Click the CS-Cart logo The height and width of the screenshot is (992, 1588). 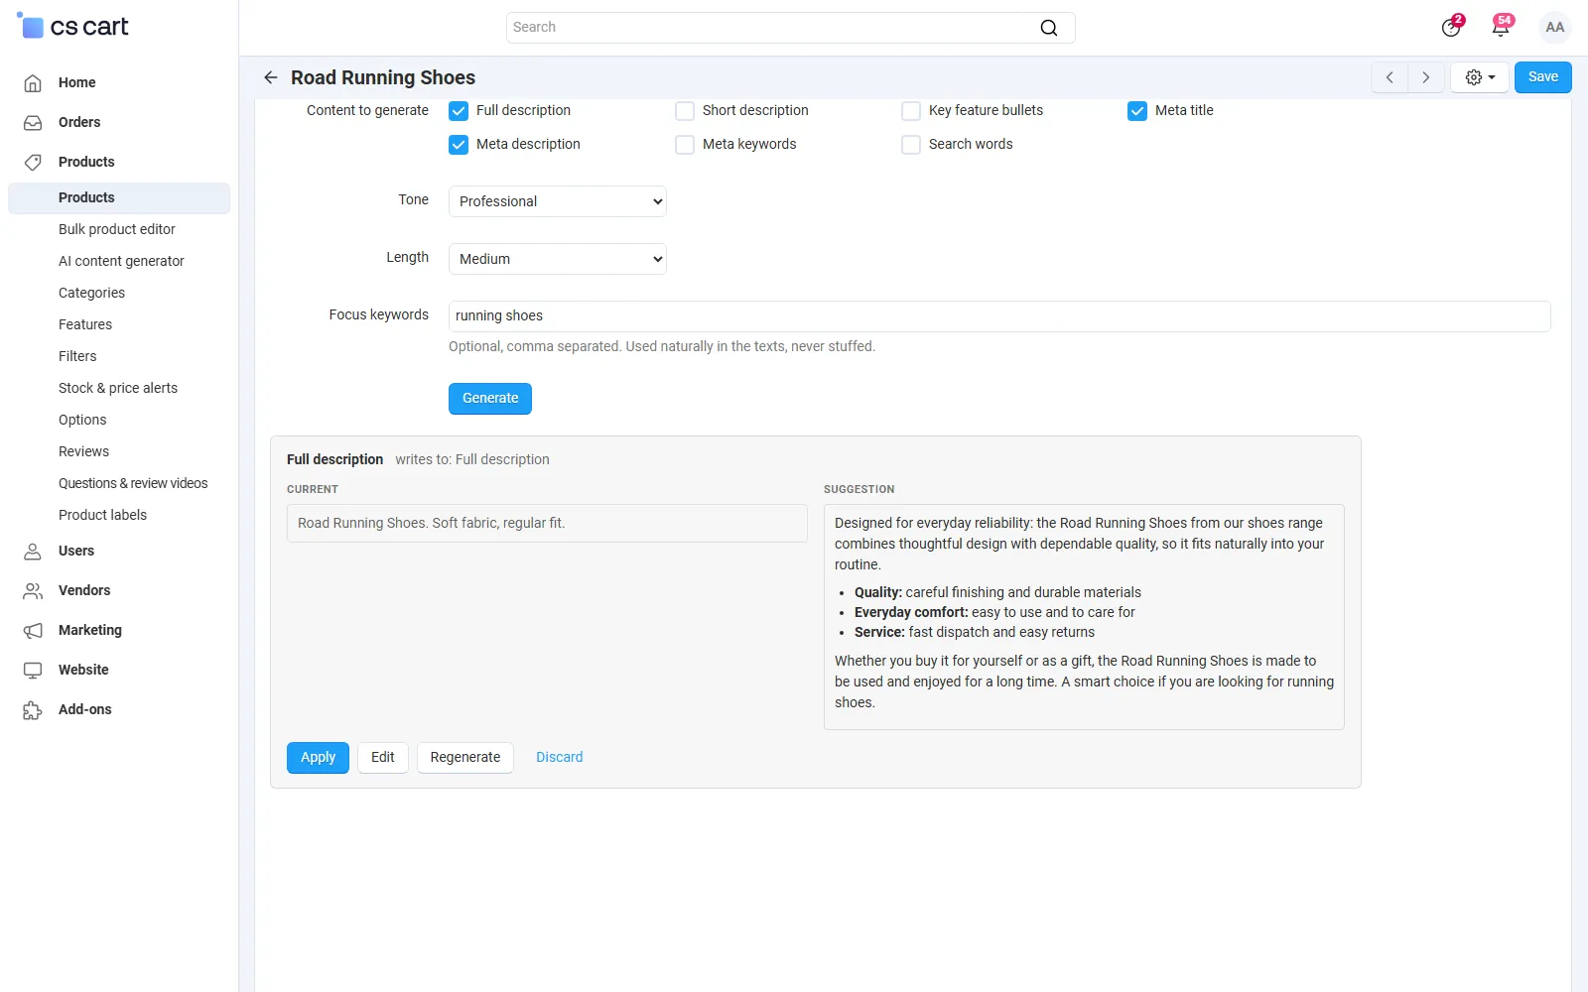(73, 27)
